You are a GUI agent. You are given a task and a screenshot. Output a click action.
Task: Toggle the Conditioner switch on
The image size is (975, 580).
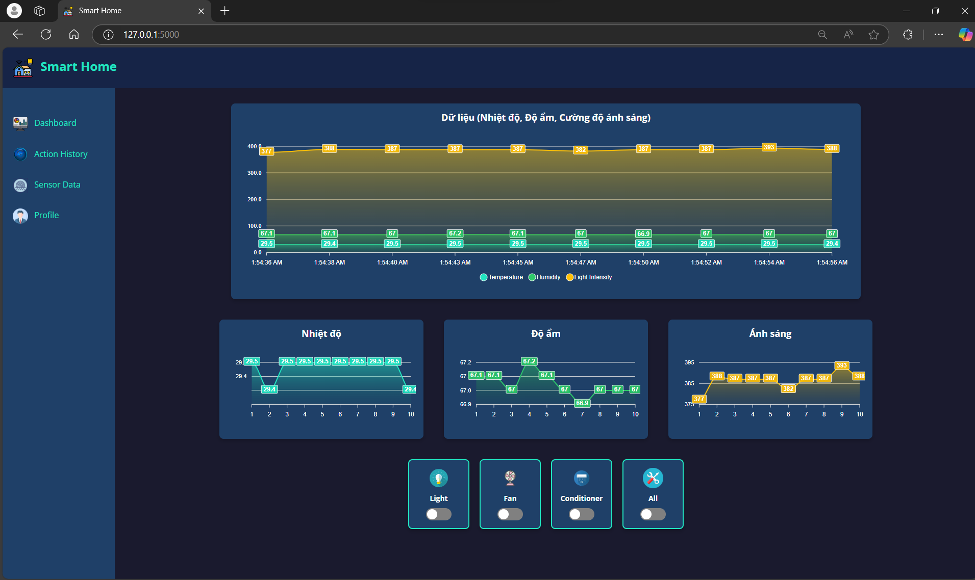(582, 514)
